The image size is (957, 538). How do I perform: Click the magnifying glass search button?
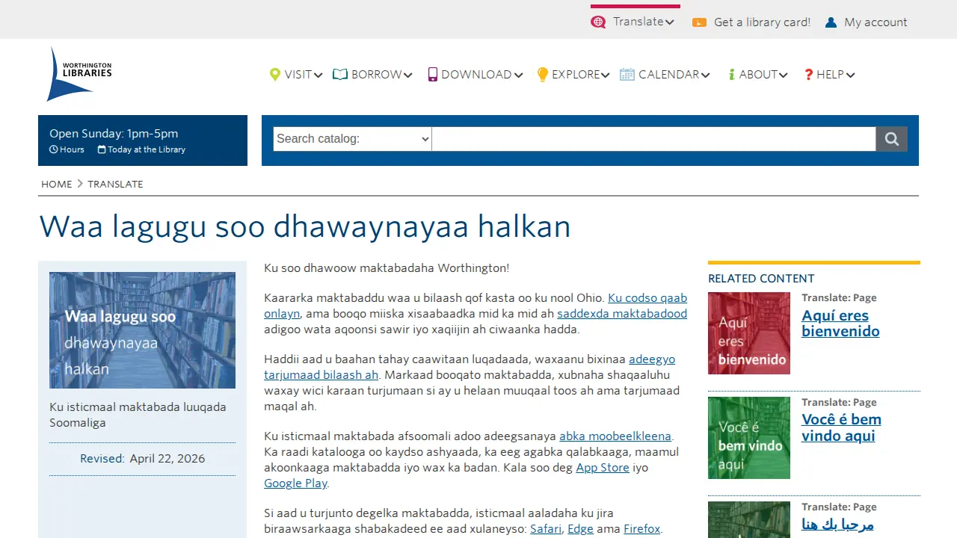(x=892, y=139)
